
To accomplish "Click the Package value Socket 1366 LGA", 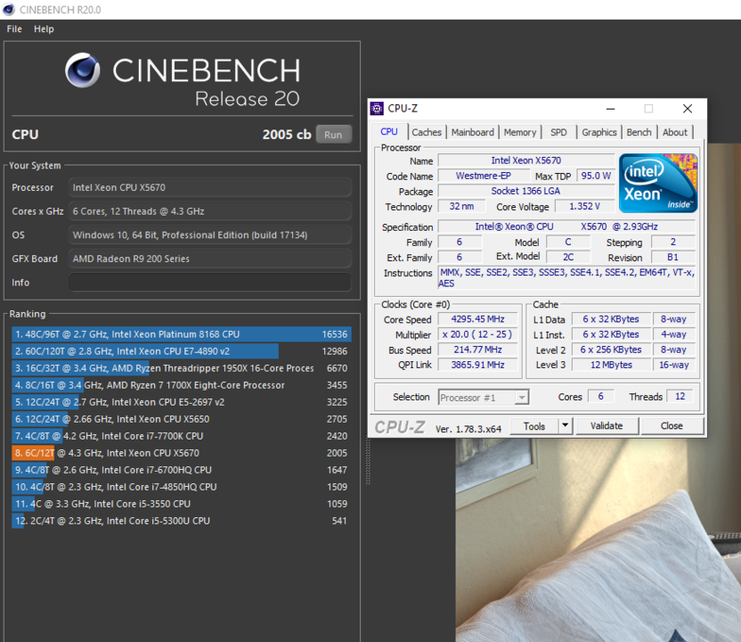I will [526, 191].
